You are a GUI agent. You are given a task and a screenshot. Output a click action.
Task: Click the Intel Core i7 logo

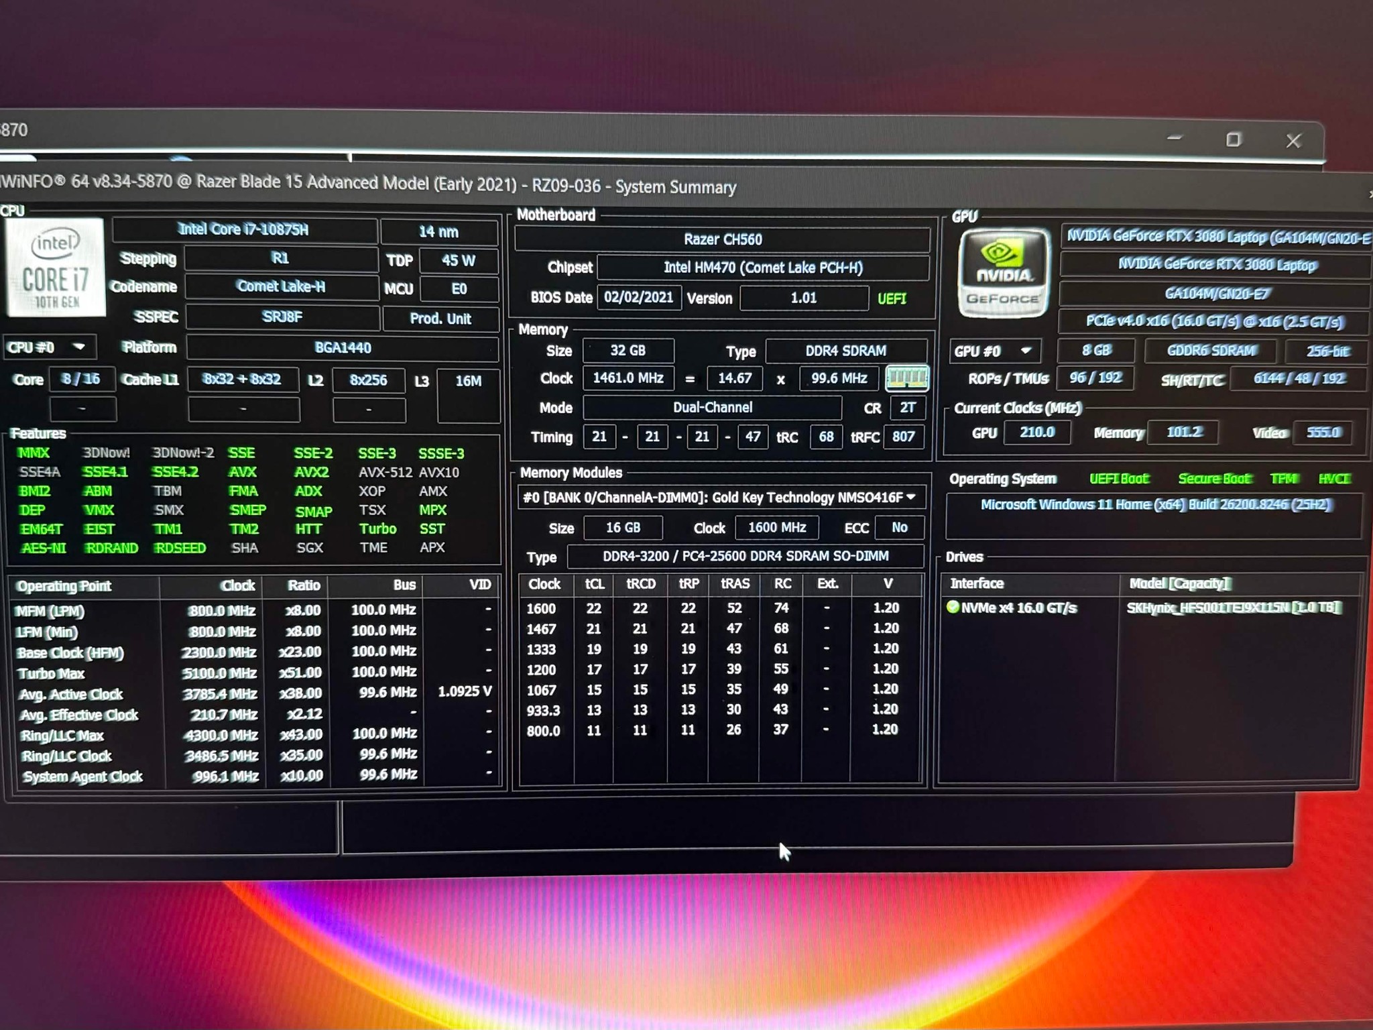[55, 268]
